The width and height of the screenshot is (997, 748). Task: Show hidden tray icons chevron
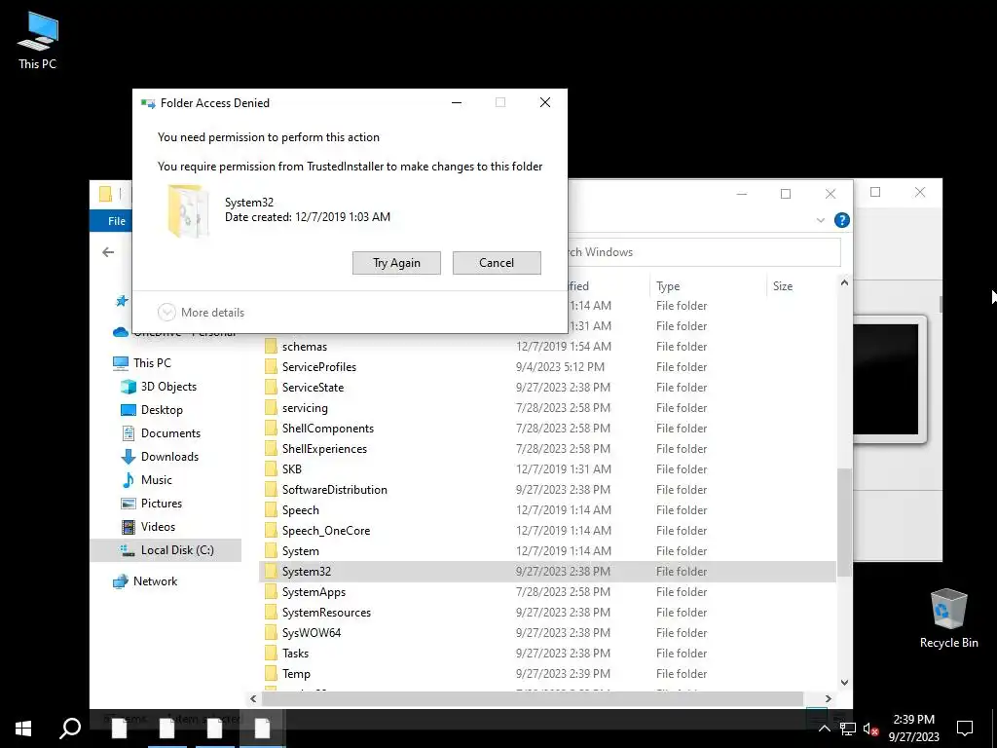point(824,729)
